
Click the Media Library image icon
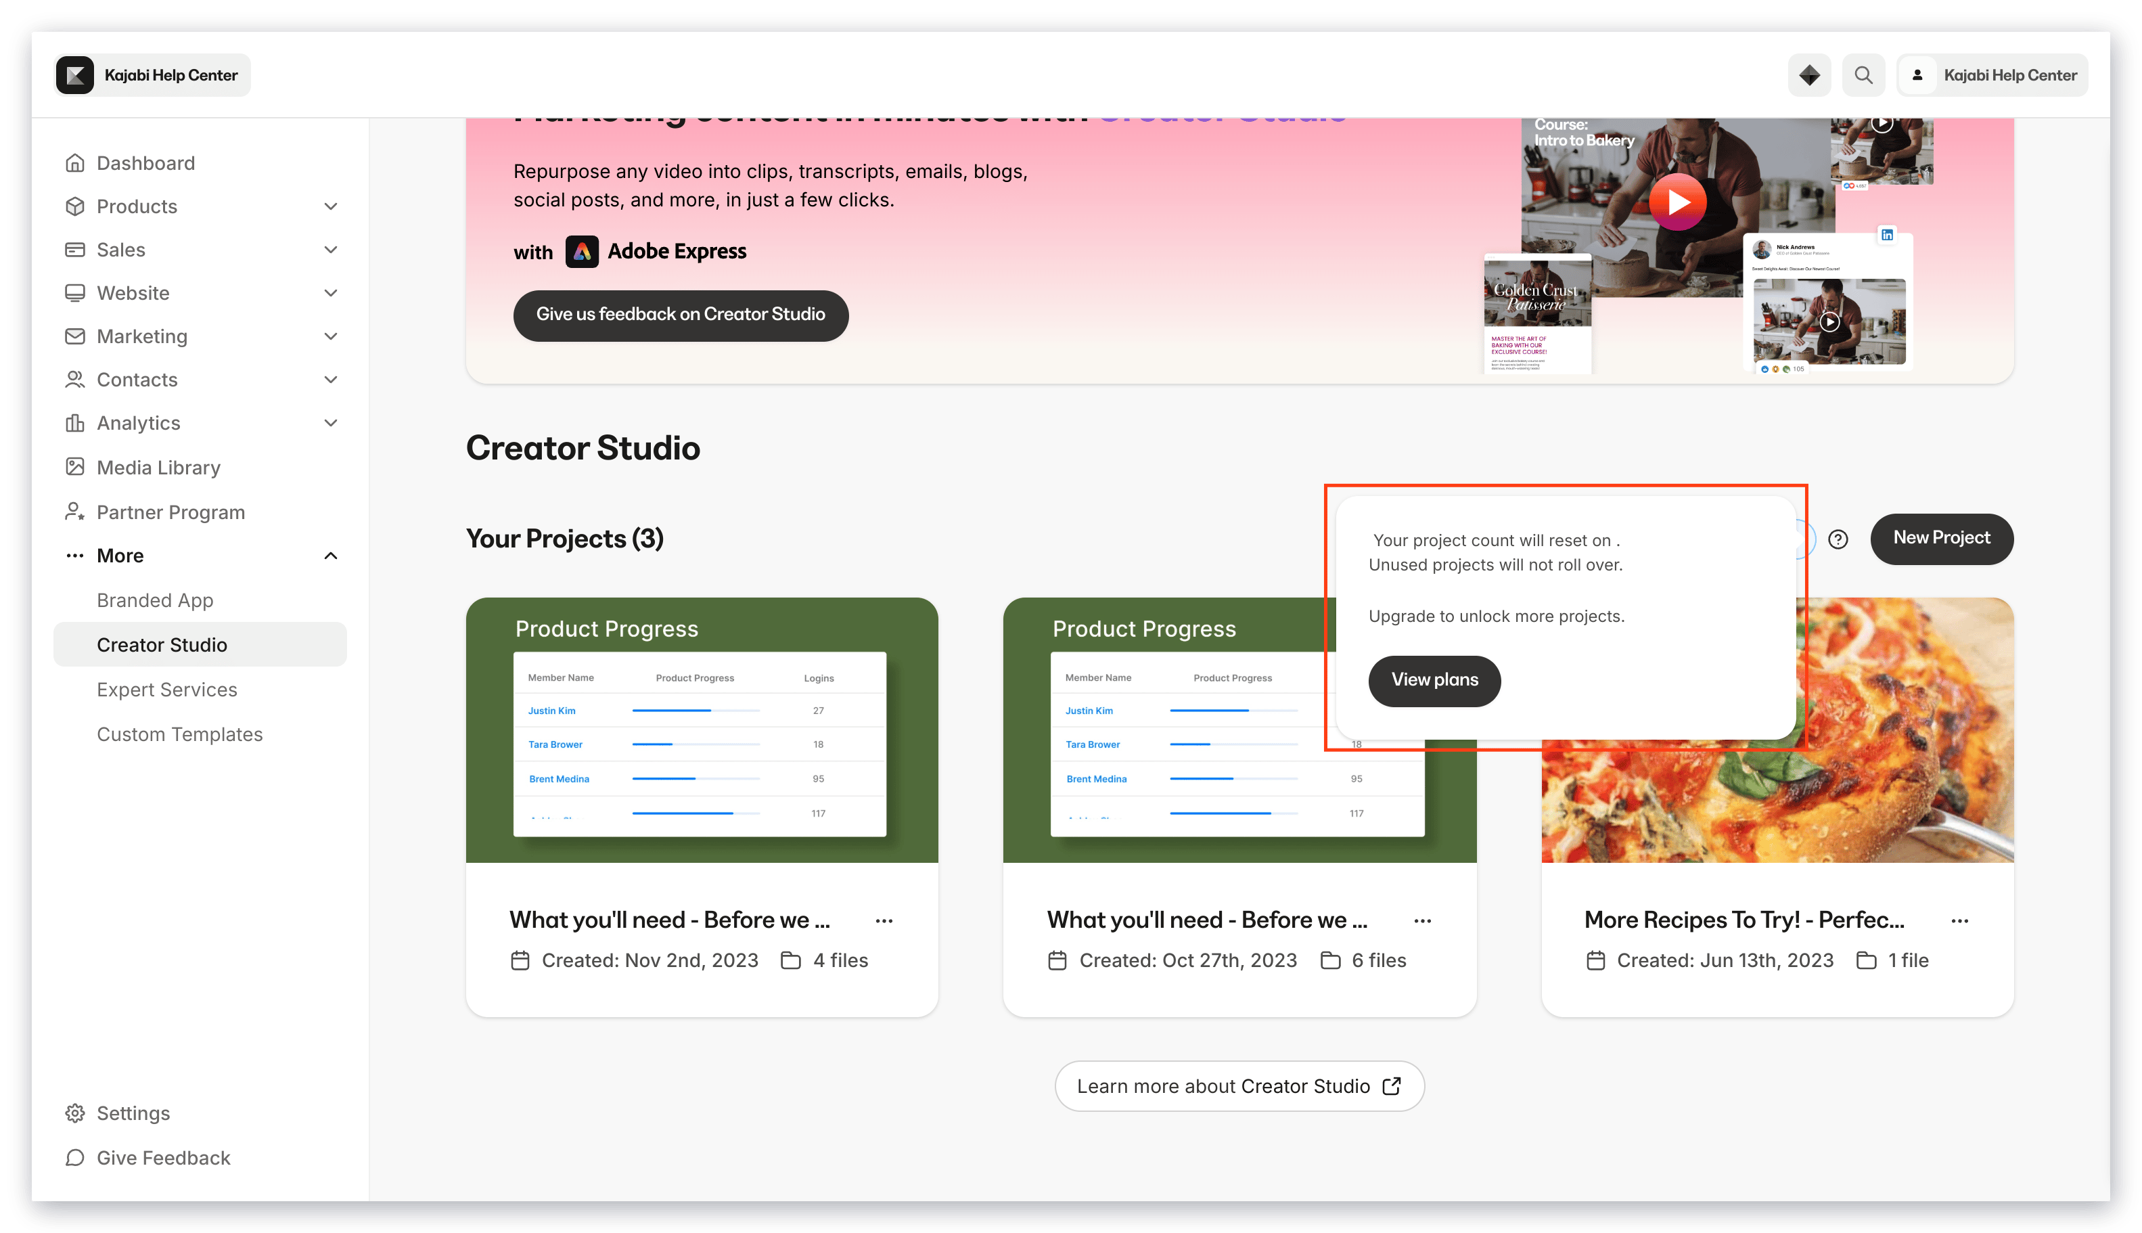pyautogui.click(x=75, y=467)
